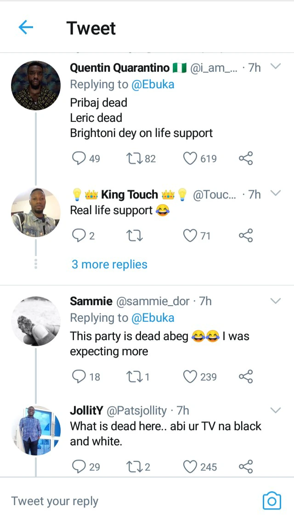This screenshot has height=517, width=294.
Task: Like Quentin Quarantino's tweet
Action: 190,159
